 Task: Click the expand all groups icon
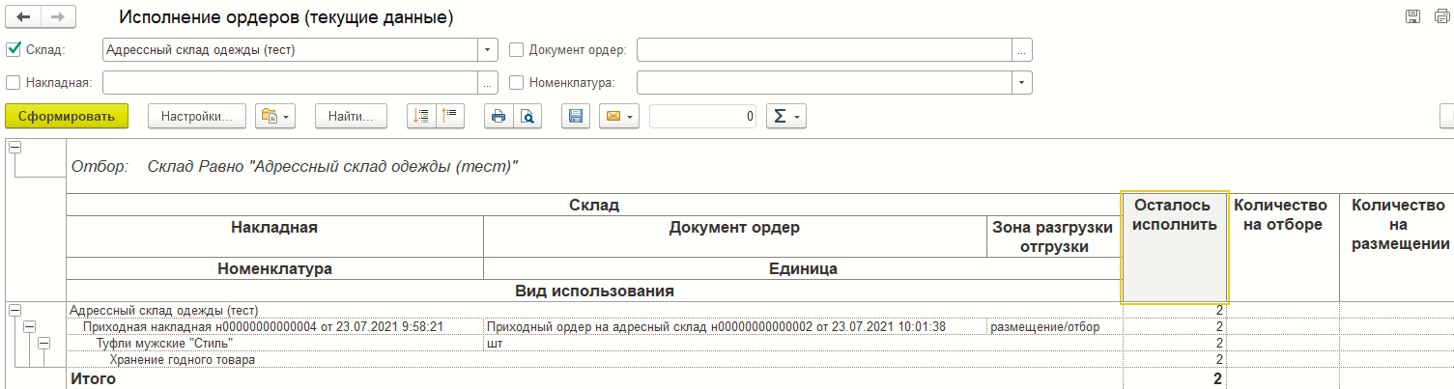(x=421, y=117)
